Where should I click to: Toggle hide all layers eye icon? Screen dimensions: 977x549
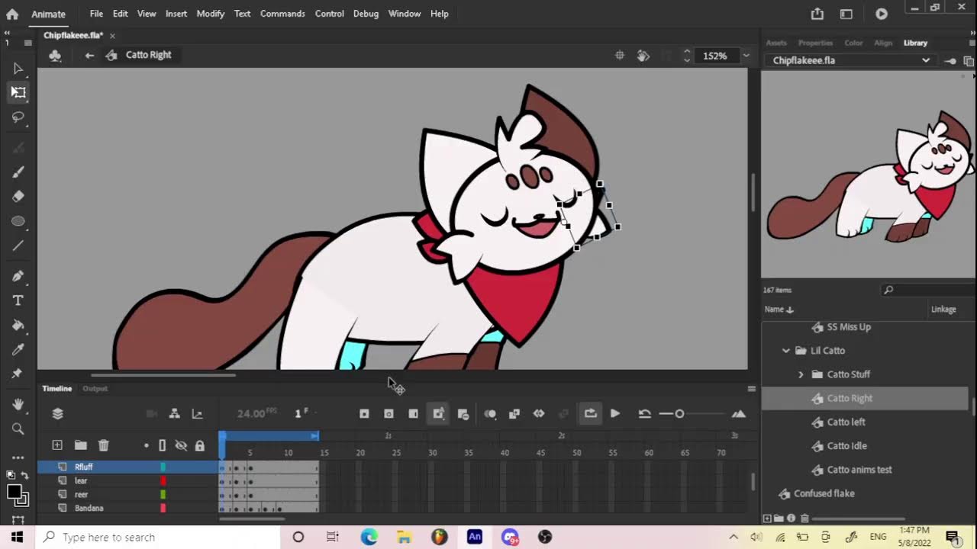click(181, 445)
